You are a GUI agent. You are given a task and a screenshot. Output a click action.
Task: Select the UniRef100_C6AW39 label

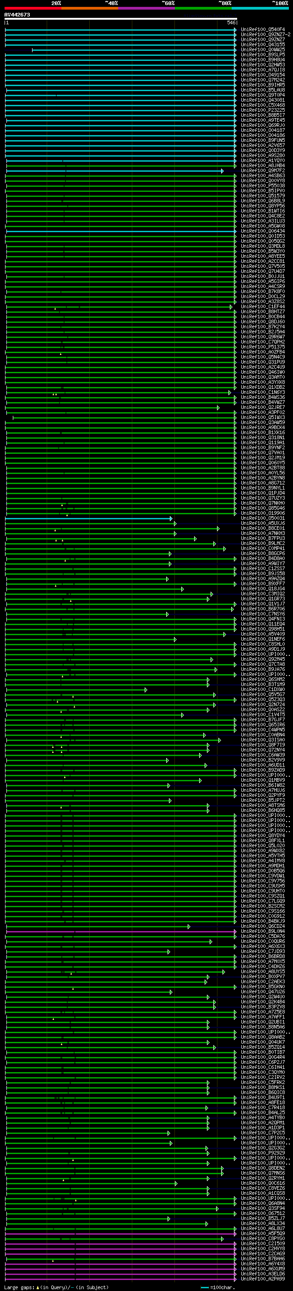pos(263,755)
